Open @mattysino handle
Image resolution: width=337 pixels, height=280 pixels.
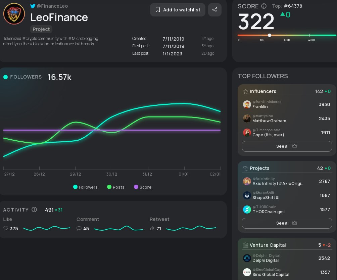tap(262, 116)
